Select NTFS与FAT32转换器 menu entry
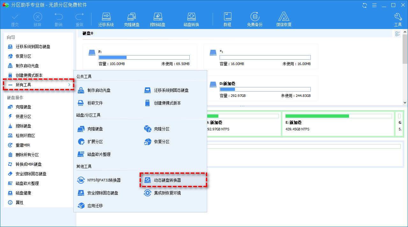This screenshot has height=227, width=408. (104, 180)
